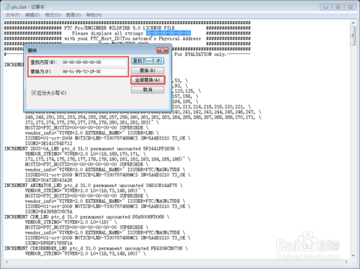This screenshot has height=269, width=360.
Task: Click the horizontal scrollbar right arrow
Action: [x=346, y=262]
